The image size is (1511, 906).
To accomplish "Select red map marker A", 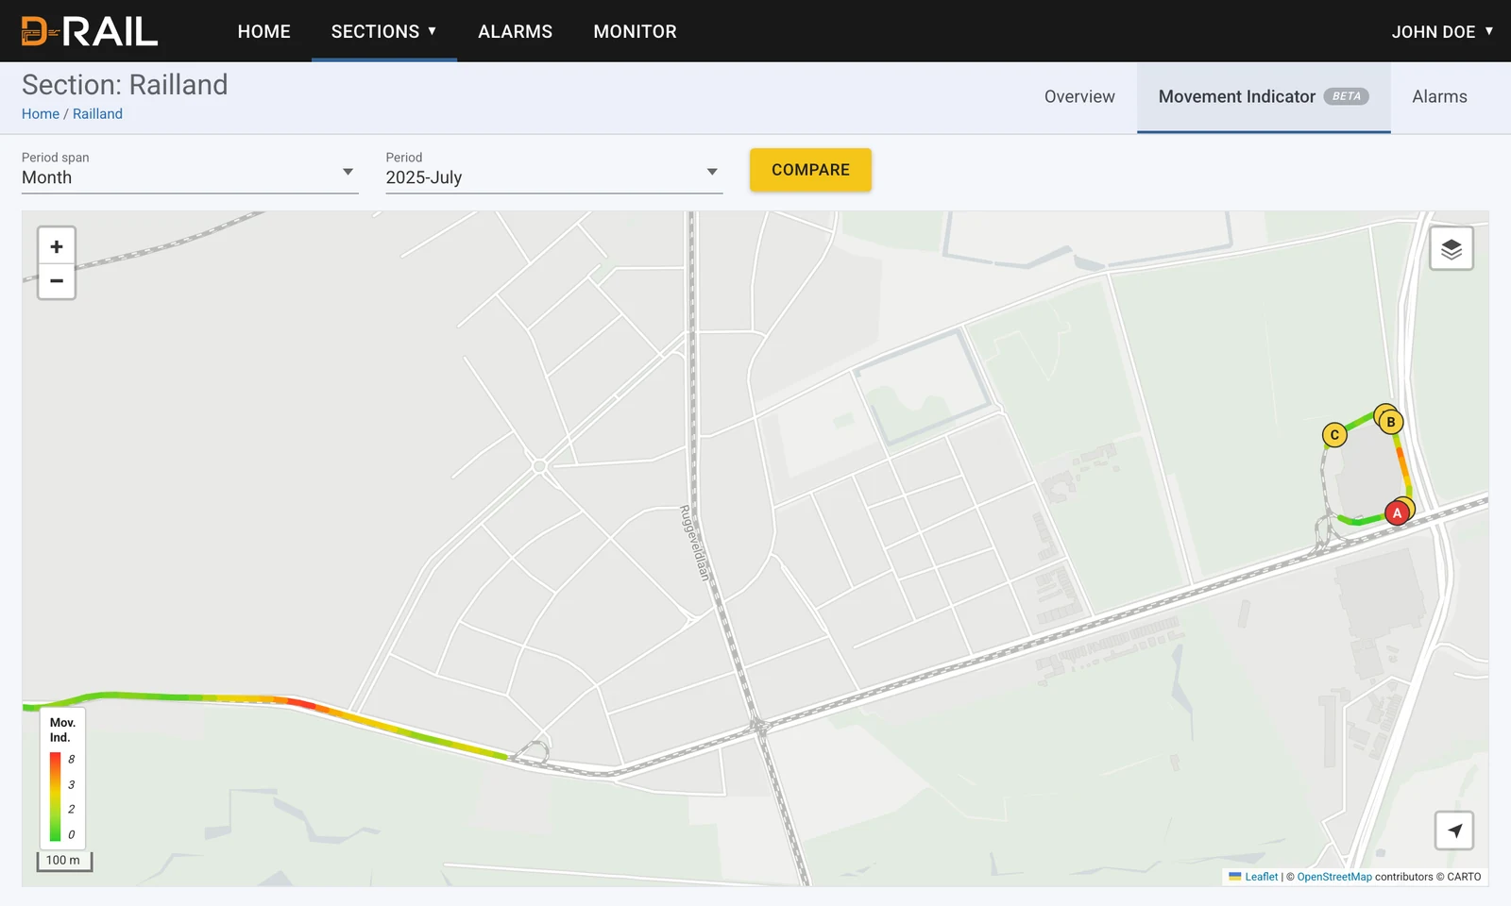I will (1397, 513).
